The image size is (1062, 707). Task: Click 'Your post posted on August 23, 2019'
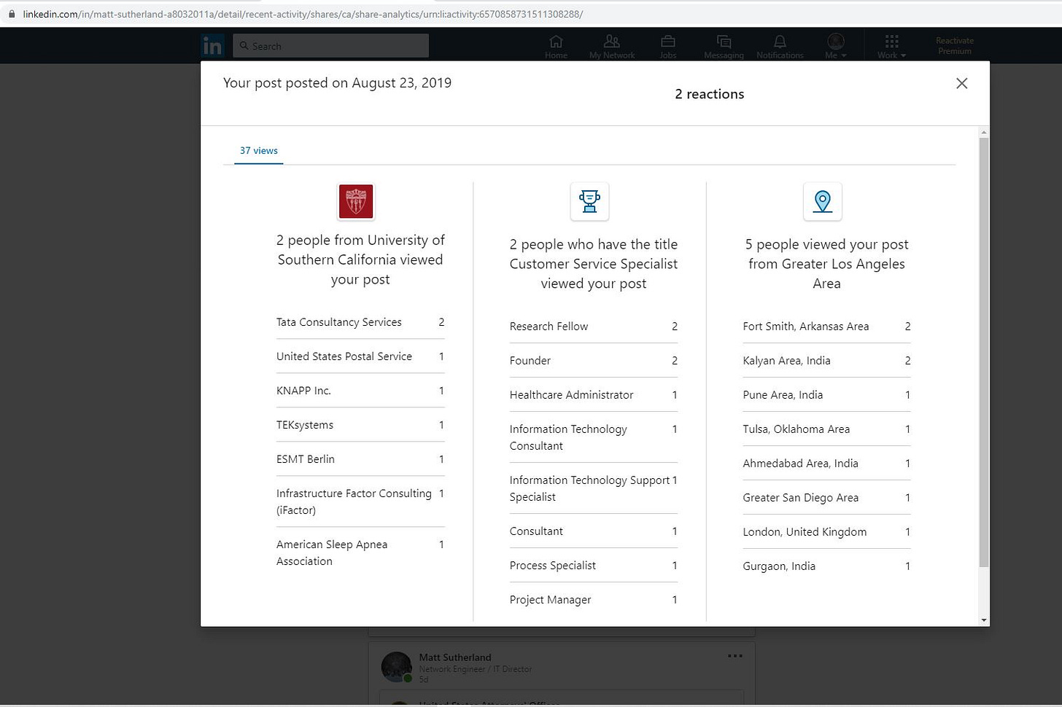coord(337,83)
